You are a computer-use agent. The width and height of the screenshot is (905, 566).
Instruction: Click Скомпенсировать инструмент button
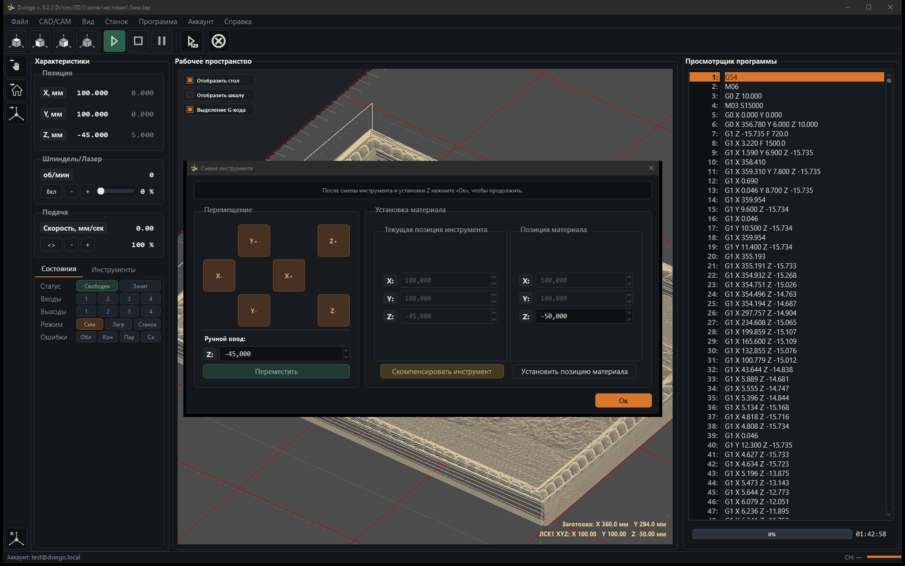[x=442, y=372]
